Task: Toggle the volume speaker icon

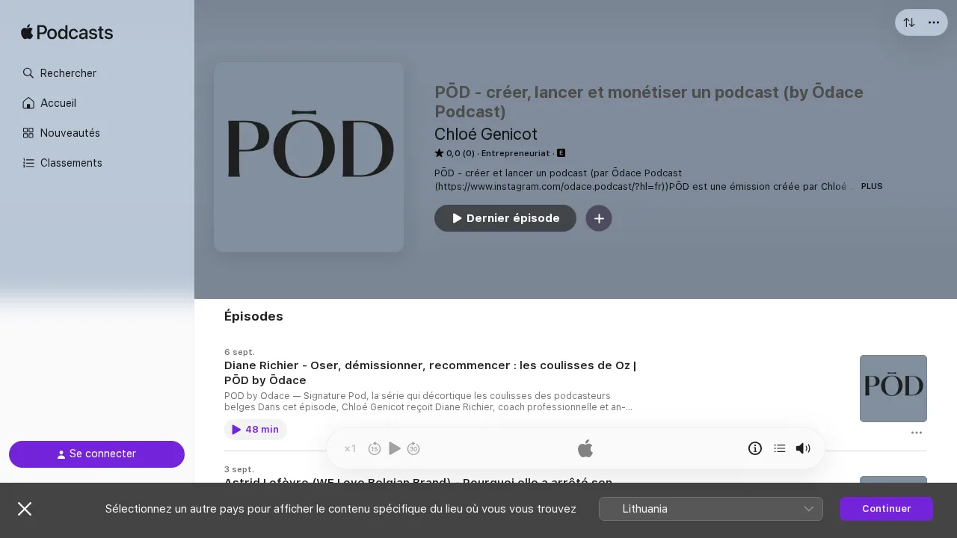Action: tap(803, 448)
